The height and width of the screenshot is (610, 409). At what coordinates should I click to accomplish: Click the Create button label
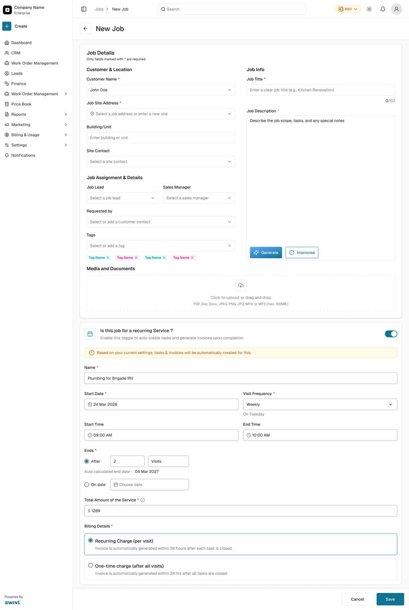tap(21, 26)
